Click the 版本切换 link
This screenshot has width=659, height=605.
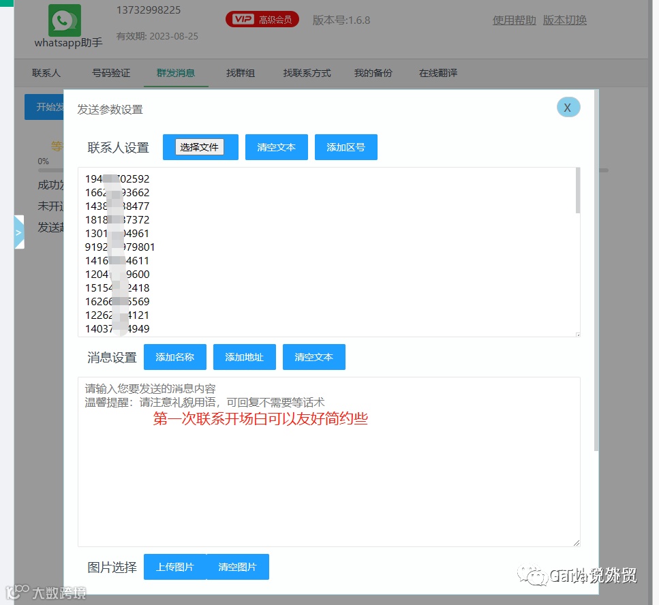(564, 20)
